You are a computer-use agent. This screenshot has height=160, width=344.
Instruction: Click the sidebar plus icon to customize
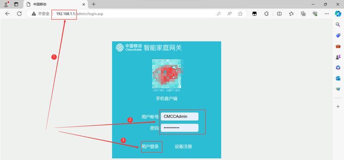(x=338, y=106)
